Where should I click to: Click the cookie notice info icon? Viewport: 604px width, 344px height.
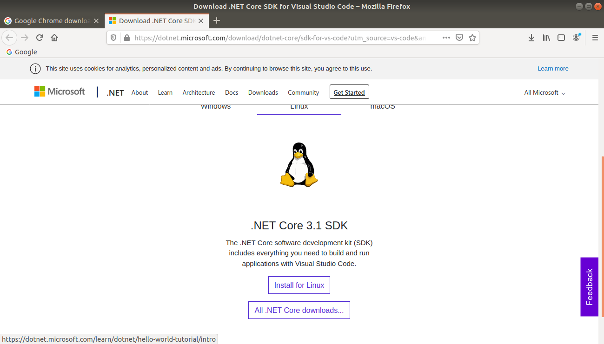[x=35, y=69]
